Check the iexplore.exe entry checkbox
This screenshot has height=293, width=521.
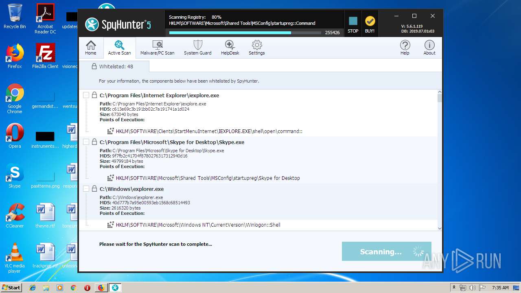pos(86,95)
